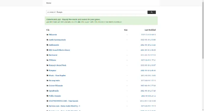Click the magnifier search button
Viewport: 204px width, 111px height.
tap(152, 12)
